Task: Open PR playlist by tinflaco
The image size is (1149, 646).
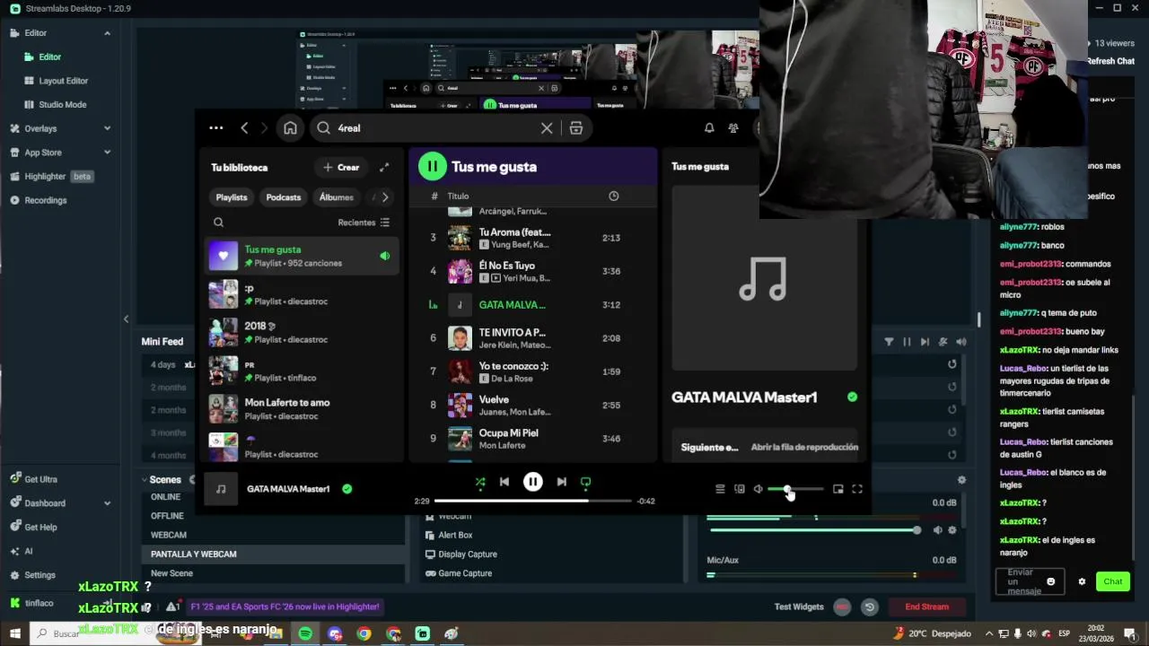Action: click(x=302, y=371)
